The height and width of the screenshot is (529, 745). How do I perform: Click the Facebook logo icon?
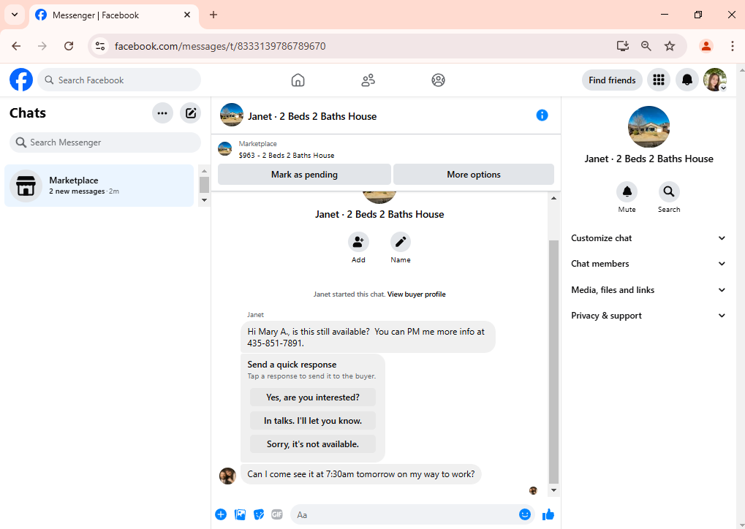click(x=21, y=80)
